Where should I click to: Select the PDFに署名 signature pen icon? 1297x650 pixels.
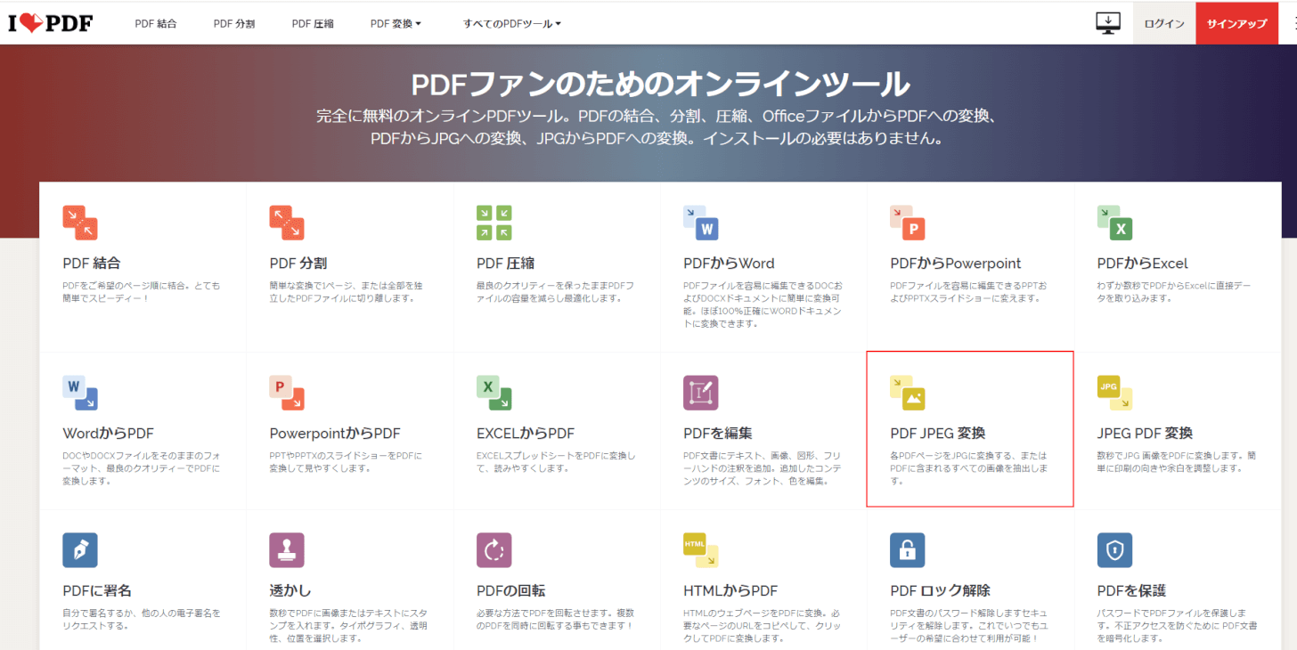tap(80, 550)
